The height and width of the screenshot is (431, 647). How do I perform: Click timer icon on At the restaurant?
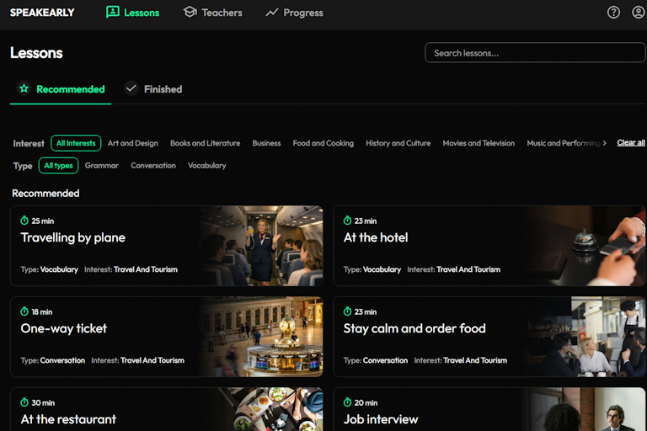(x=24, y=402)
